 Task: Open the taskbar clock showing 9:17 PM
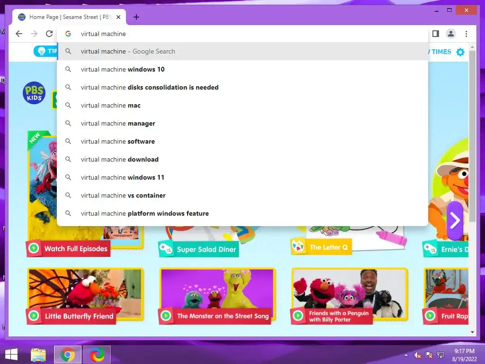[464, 355]
